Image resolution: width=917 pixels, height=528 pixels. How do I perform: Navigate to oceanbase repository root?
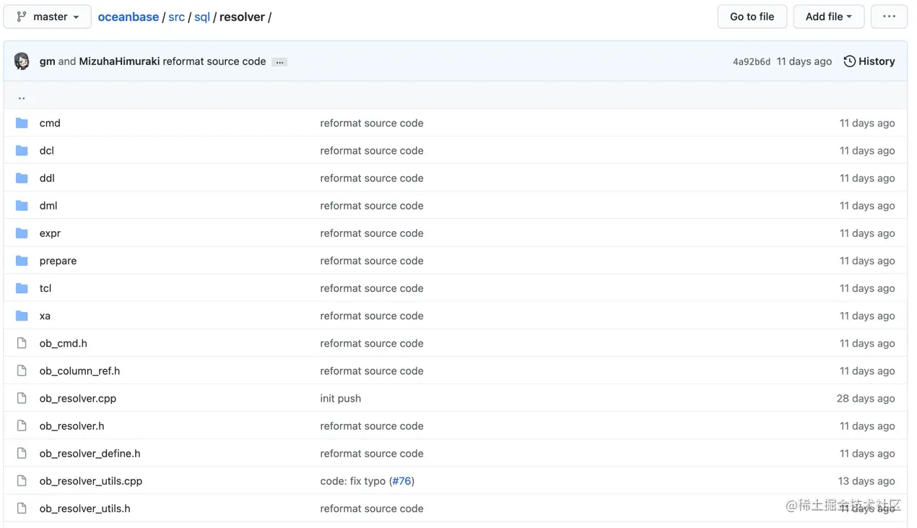pos(128,17)
